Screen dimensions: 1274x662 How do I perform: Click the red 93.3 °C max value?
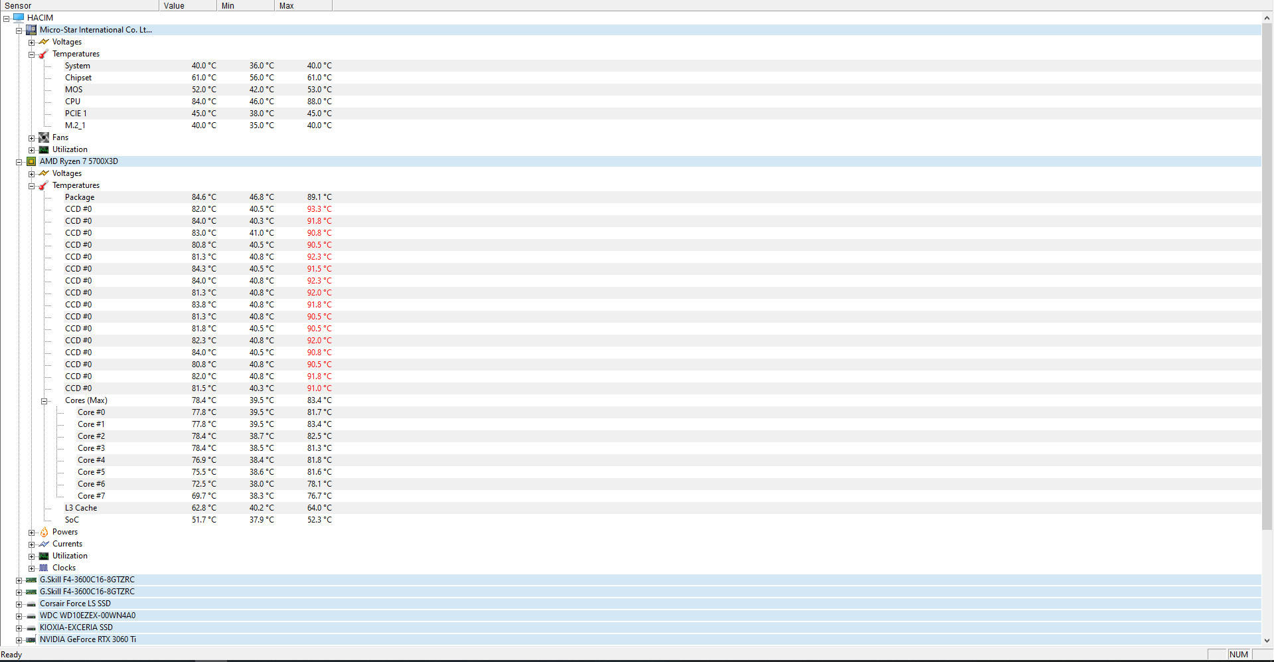(x=319, y=209)
